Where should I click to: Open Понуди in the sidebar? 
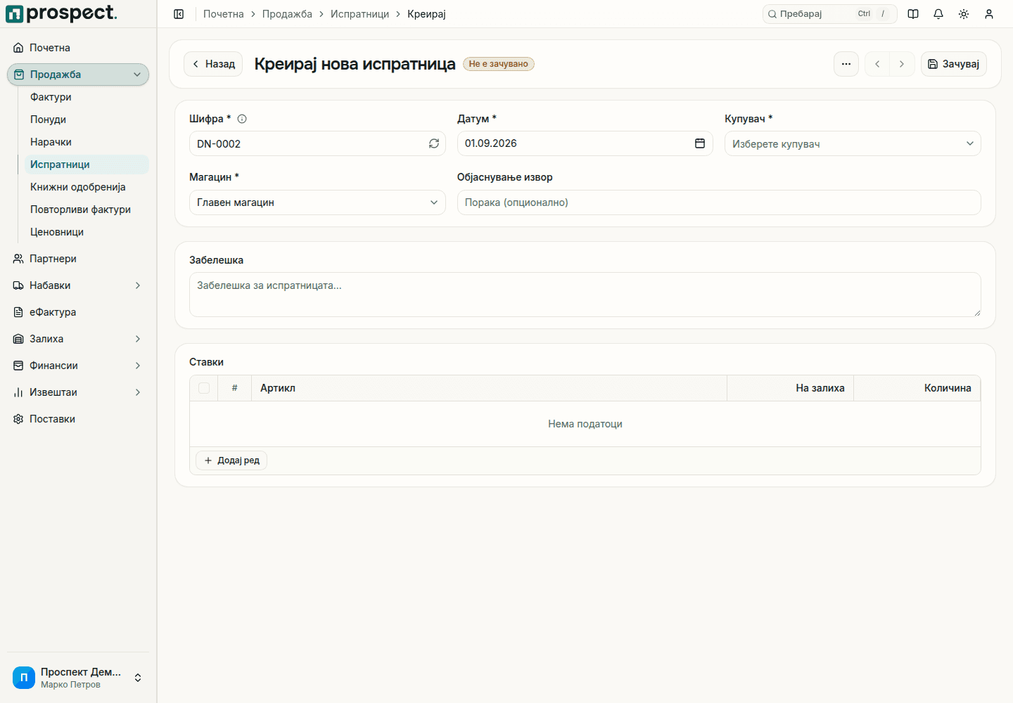[x=87, y=120]
